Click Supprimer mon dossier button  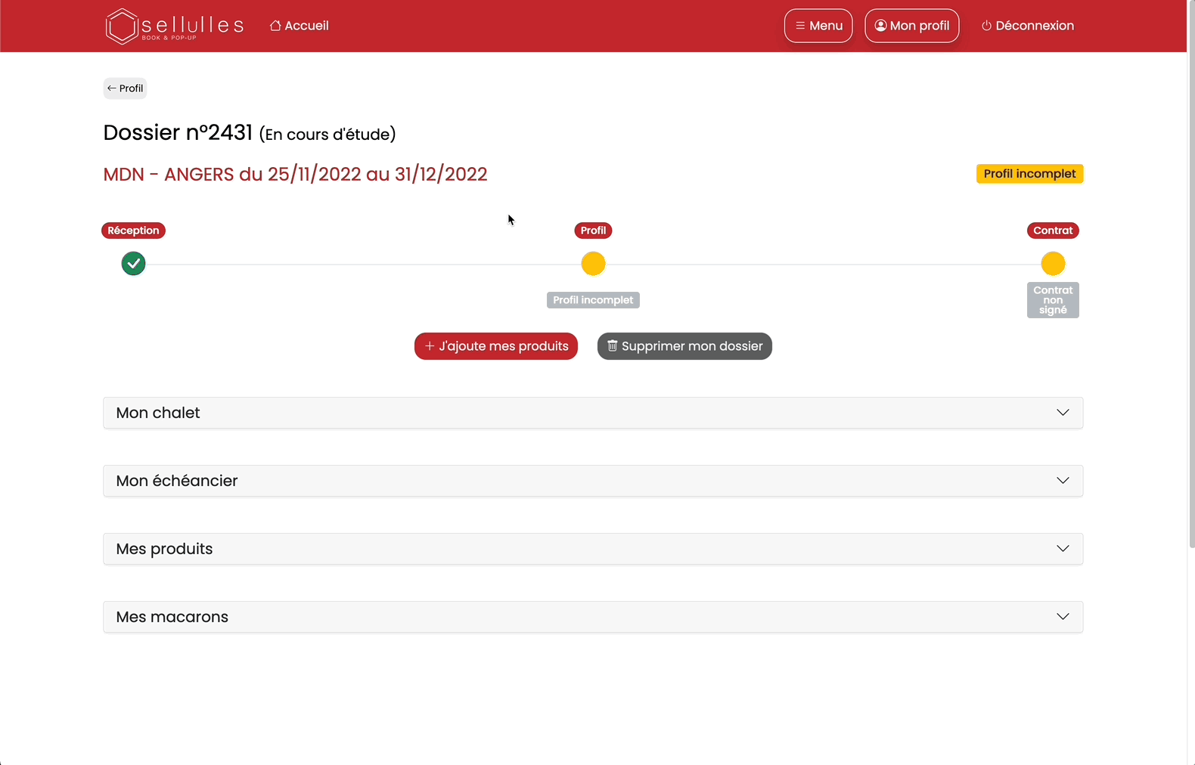tap(684, 346)
